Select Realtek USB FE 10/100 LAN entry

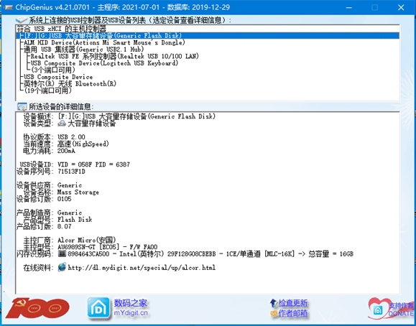click(115, 56)
